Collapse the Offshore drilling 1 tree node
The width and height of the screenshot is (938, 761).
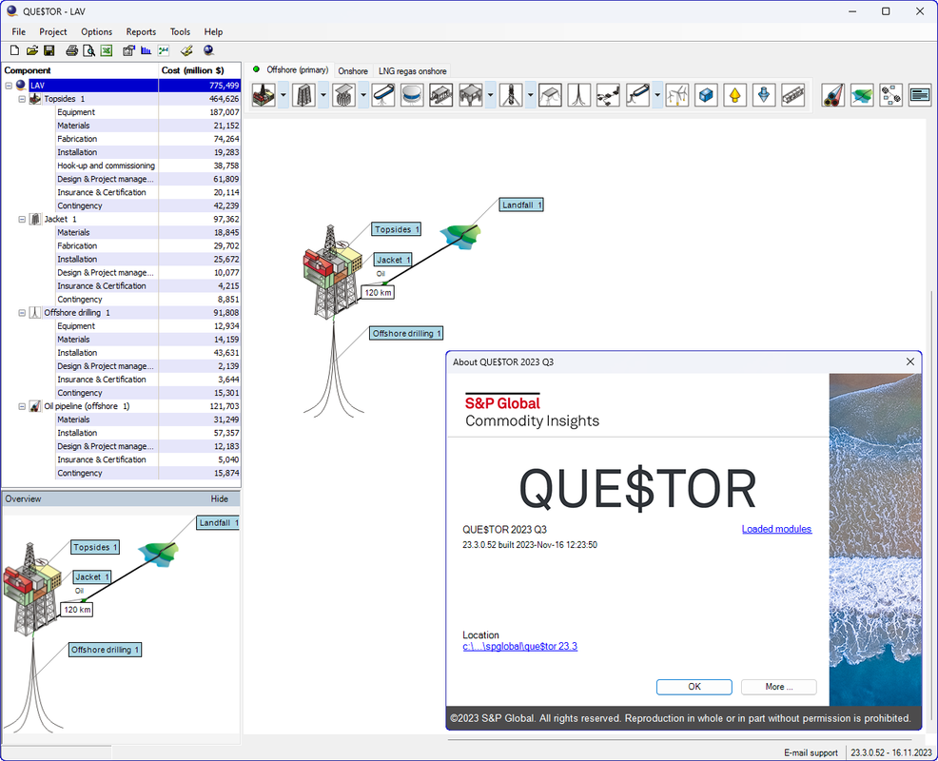pyautogui.click(x=22, y=312)
